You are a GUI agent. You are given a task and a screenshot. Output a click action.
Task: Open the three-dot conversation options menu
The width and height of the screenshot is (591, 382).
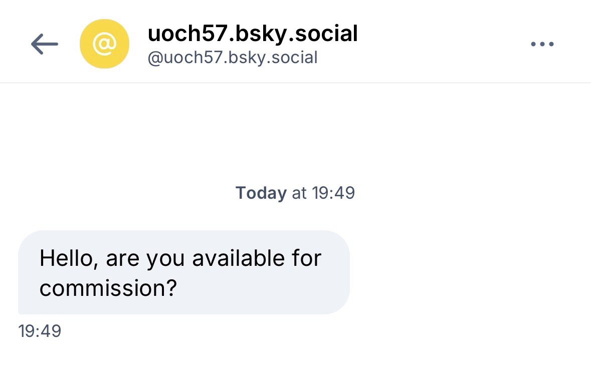pyautogui.click(x=542, y=44)
